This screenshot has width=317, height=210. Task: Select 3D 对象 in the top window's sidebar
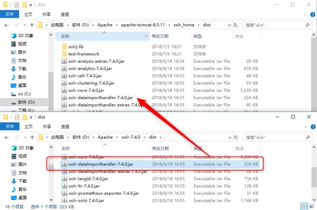click(x=22, y=36)
